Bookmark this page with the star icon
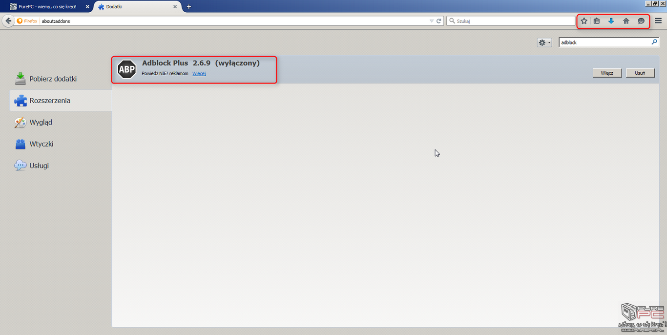Viewport: 667px width, 335px height. [x=584, y=21]
